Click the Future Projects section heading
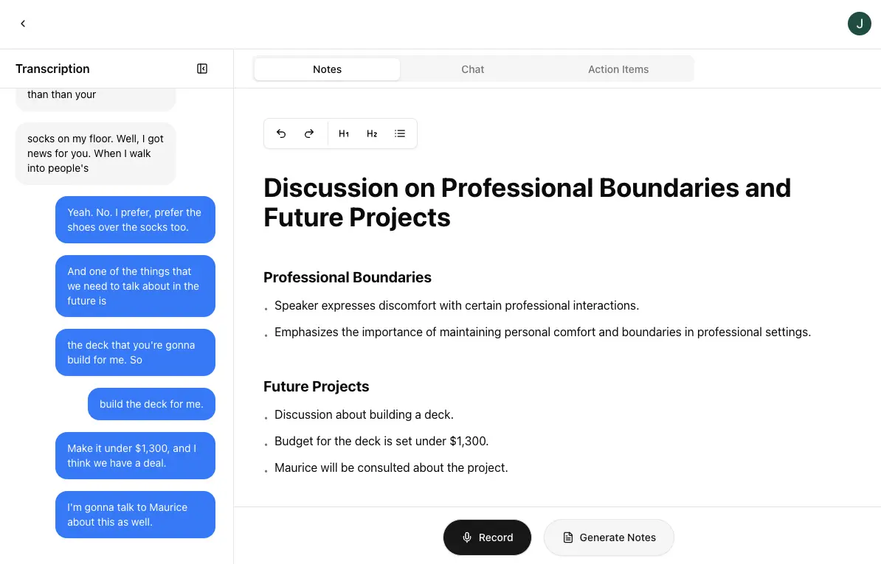 pyautogui.click(x=316, y=386)
